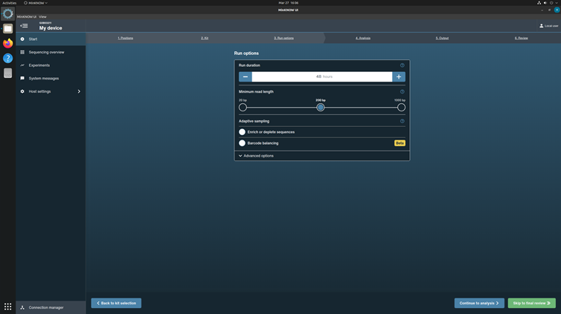Screen dimensions: 561x314
Task: Open the View menu
Action: tap(42, 16)
